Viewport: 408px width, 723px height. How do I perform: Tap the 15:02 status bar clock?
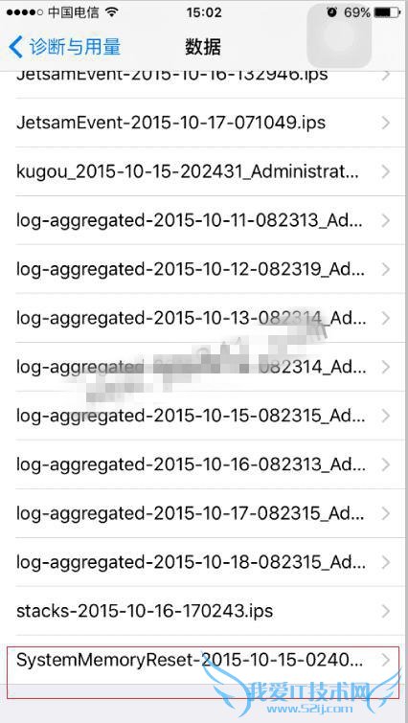[x=204, y=12]
